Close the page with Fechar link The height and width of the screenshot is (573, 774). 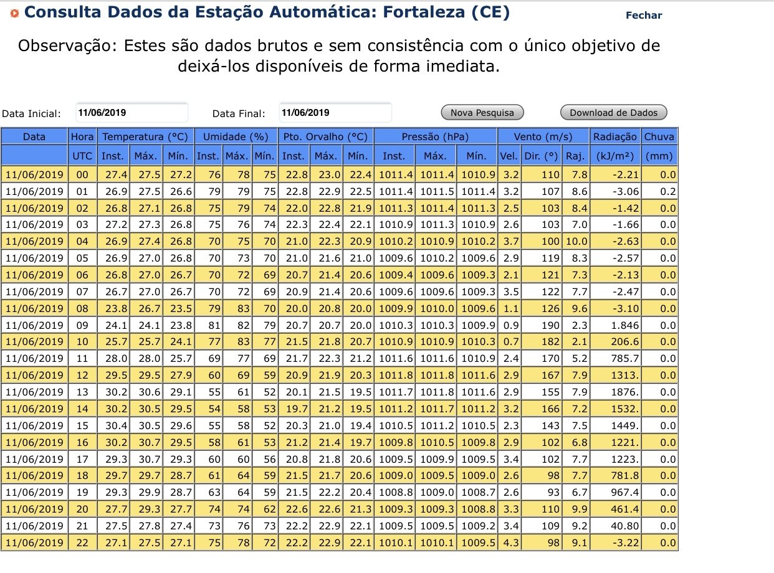[x=644, y=15]
